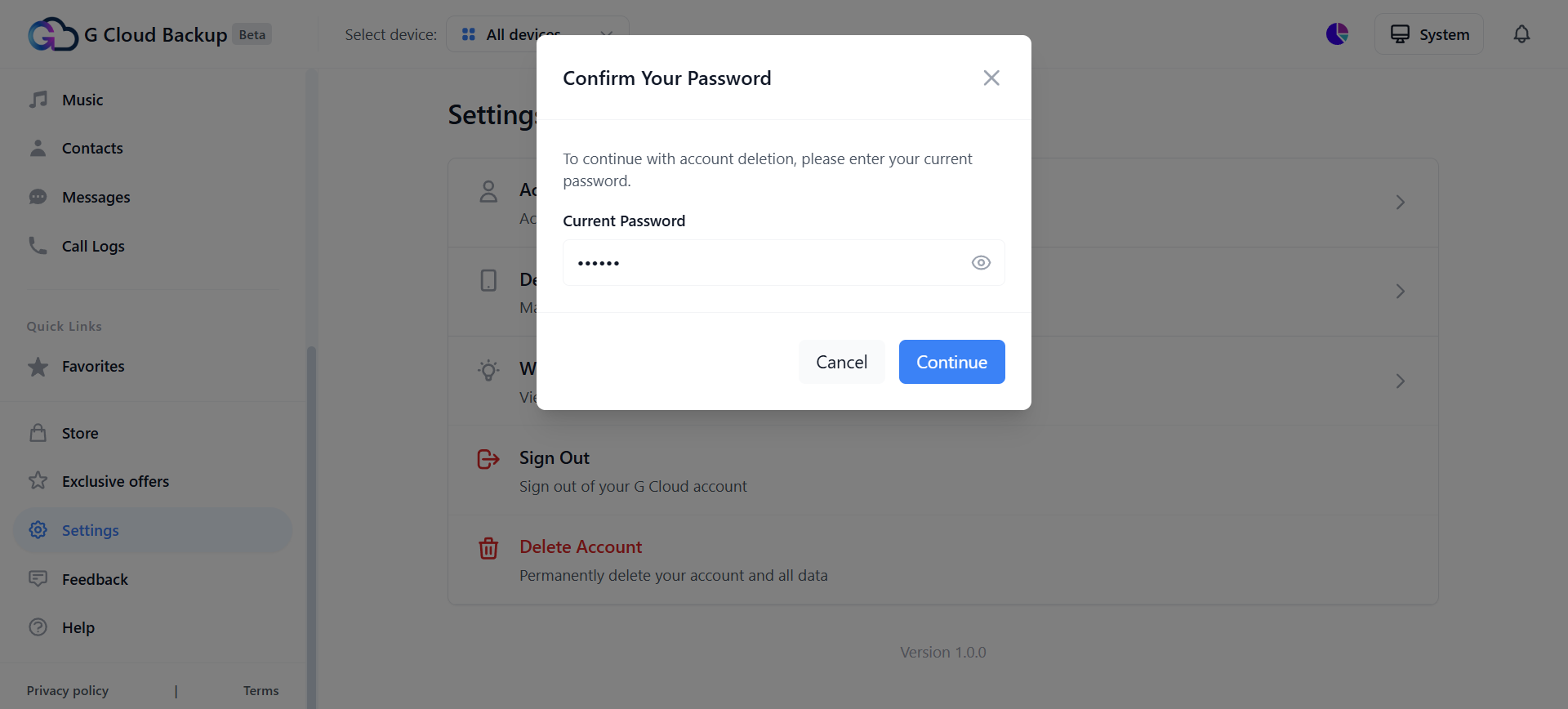1568x709 pixels.
Task: Open the System theme selector
Action: (1428, 34)
